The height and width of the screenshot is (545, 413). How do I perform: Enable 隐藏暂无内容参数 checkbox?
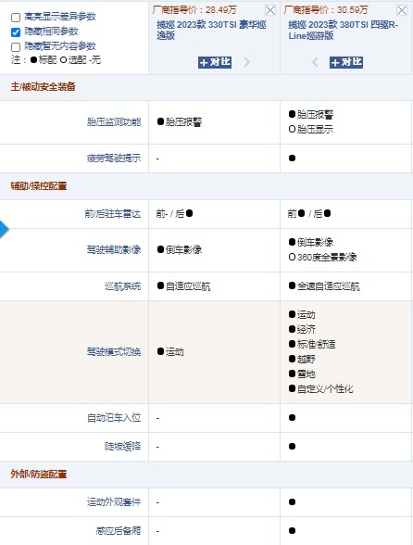16,47
